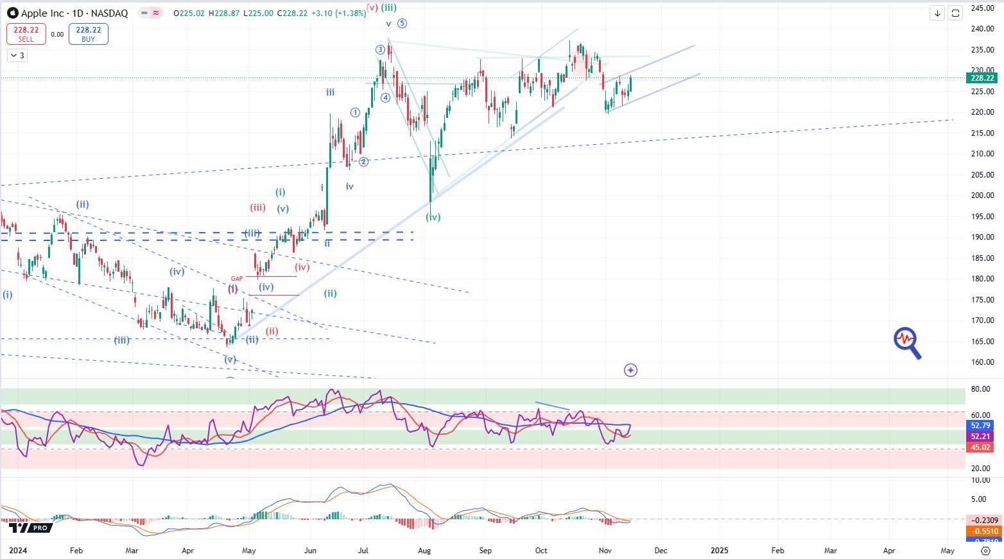Click the Dec label on the time axis
Image resolution: width=1004 pixels, height=559 pixels.
pyautogui.click(x=661, y=550)
